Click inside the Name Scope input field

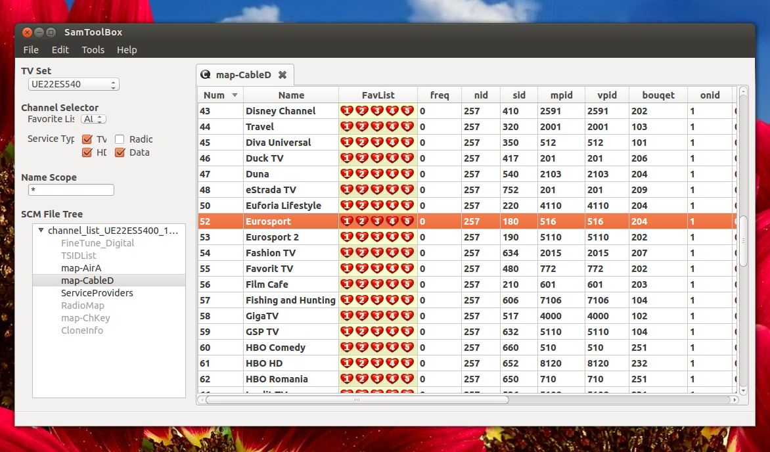(x=70, y=190)
